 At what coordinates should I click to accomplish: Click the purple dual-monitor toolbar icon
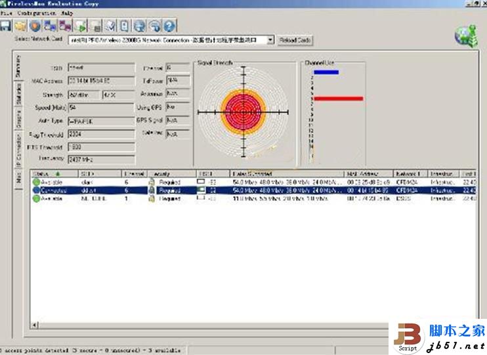pos(65,26)
